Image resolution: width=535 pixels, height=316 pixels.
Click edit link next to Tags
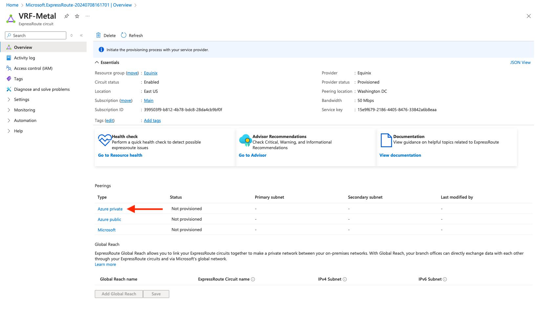tap(110, 121)
